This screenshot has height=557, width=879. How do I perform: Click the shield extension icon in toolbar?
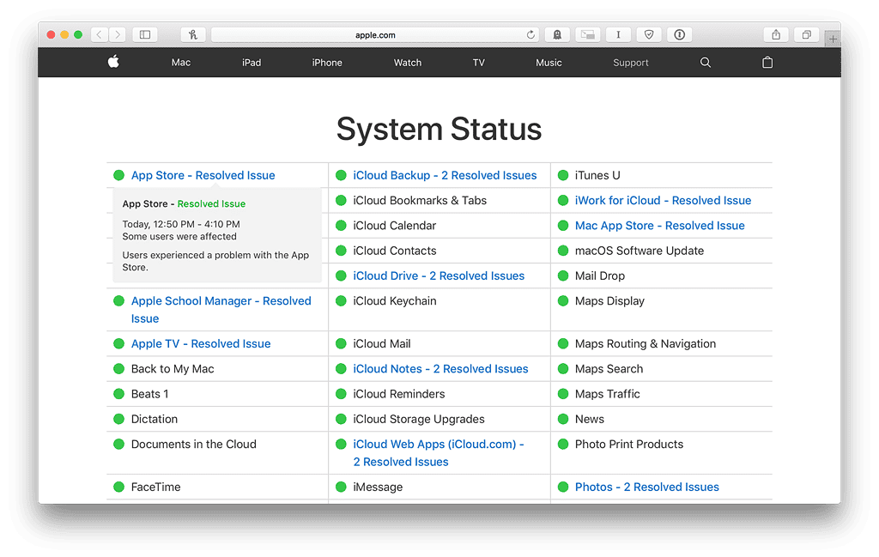click(x=649, y=35)
